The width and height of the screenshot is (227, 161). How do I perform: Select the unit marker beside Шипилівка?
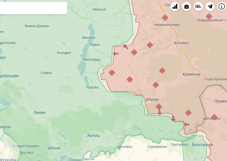[214, 117]
